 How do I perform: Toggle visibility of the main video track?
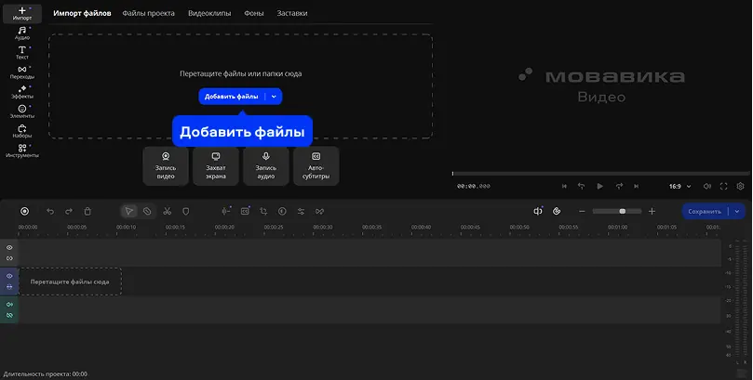tap(9, 276)
